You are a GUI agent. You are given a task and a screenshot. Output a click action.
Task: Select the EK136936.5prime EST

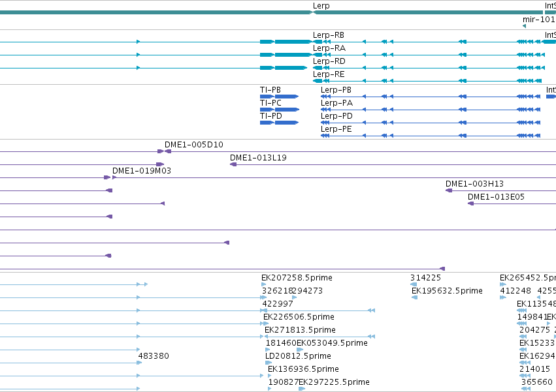coord(304,369)
